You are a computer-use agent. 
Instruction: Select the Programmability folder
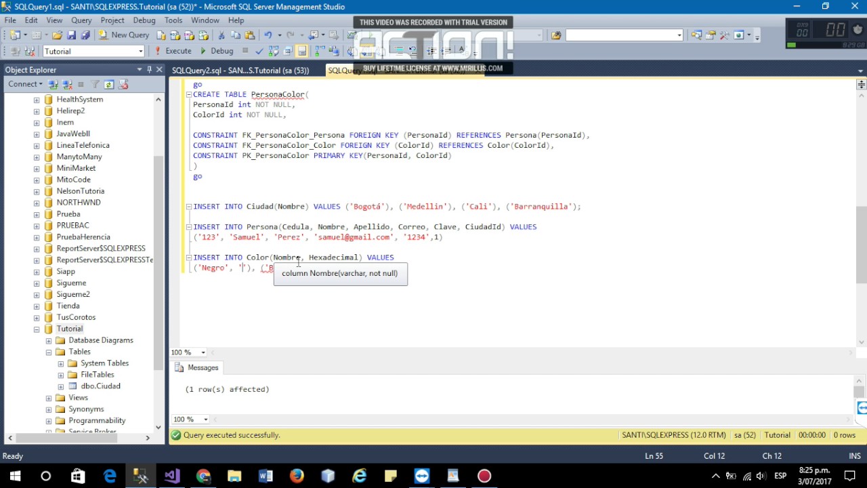(97, 420)
